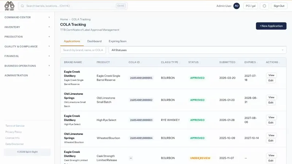Focus the brand, name, or COLA search field
292x164 pixels.
coord(83,50)
